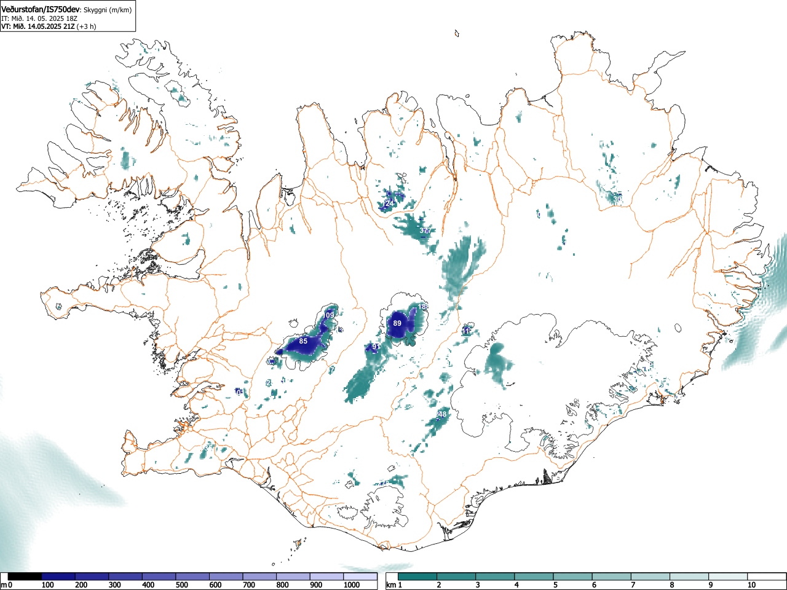Click the visibility value '89' on the map
Screen dimensions: 787x590
click(x=397, y=323)
